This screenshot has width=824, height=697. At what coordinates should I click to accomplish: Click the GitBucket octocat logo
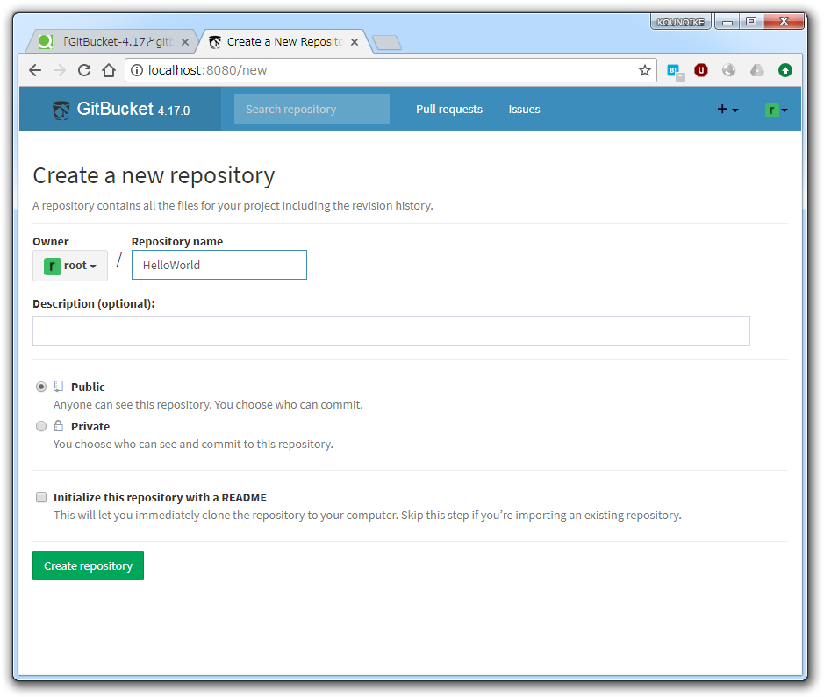click(60, 109)
